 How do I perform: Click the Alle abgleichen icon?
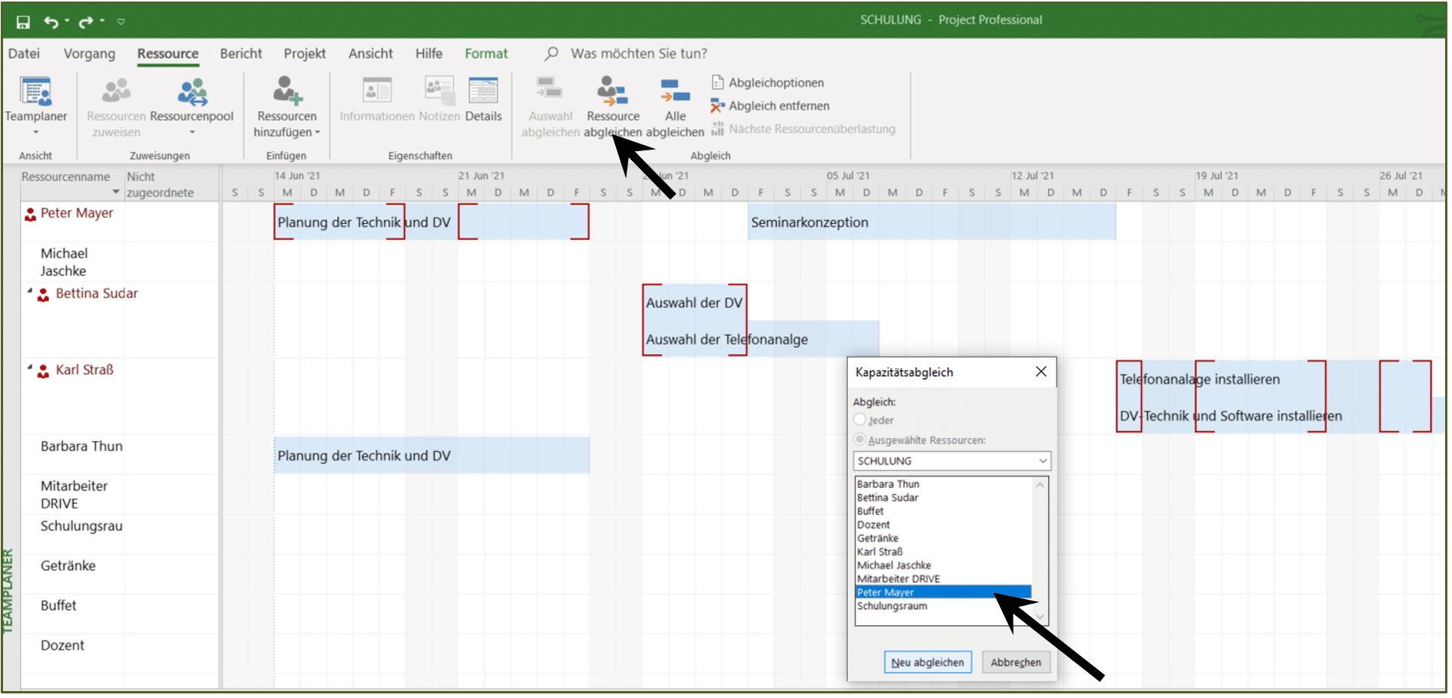675,92
